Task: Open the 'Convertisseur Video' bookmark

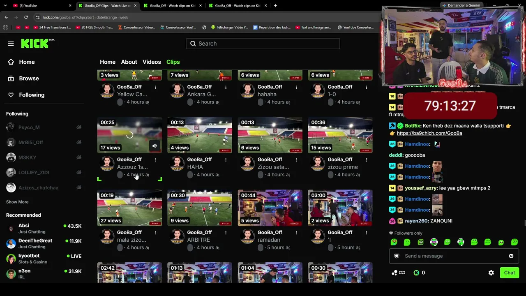Action: tap(136, 28)
